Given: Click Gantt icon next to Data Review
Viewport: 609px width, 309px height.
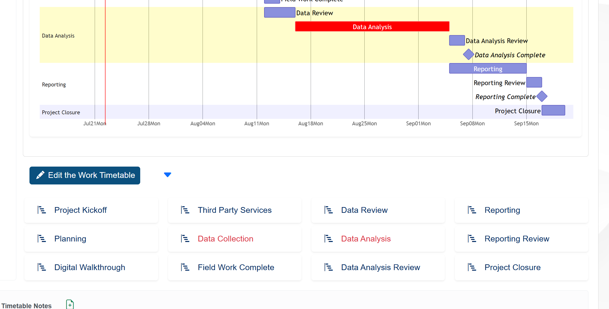Looking at the screenshot, I should [328, 210].
